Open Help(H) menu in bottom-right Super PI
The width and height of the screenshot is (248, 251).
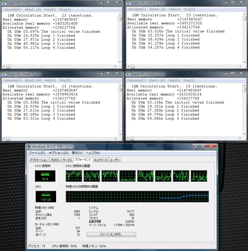(x=174, y=80)
